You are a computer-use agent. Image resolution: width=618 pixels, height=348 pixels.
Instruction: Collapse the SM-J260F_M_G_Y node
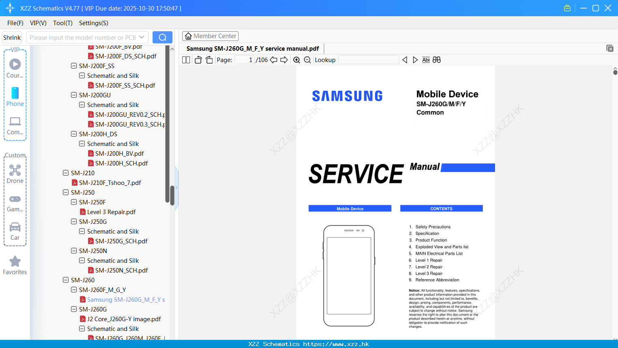(x=74, y=290)
